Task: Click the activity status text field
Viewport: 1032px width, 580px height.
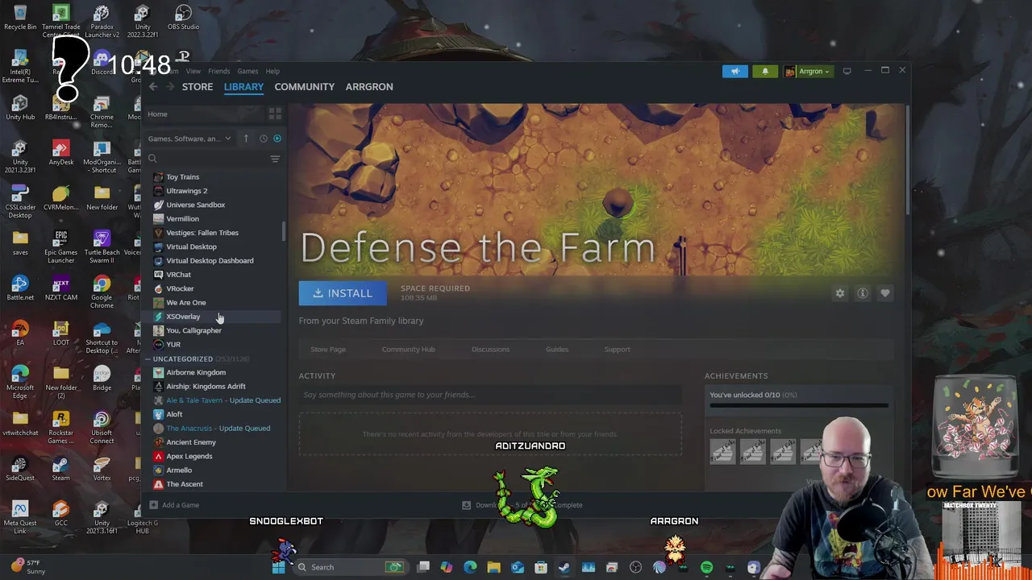Action: pos(490,395)
